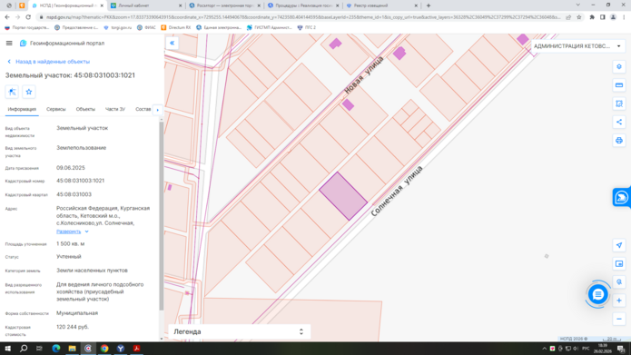This screenshot has width=631, height=355.
Task: Open the hamburger menu of Геоинформационный портал
Action: [x=9, y=43]
